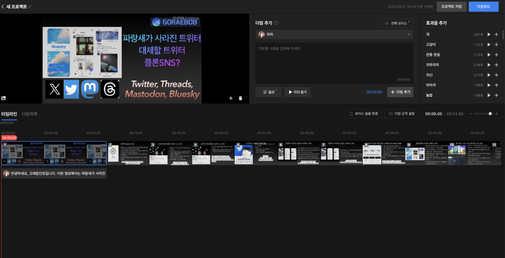
Task: Select timeline clip number 10
Action: click(x=469, y=153)
